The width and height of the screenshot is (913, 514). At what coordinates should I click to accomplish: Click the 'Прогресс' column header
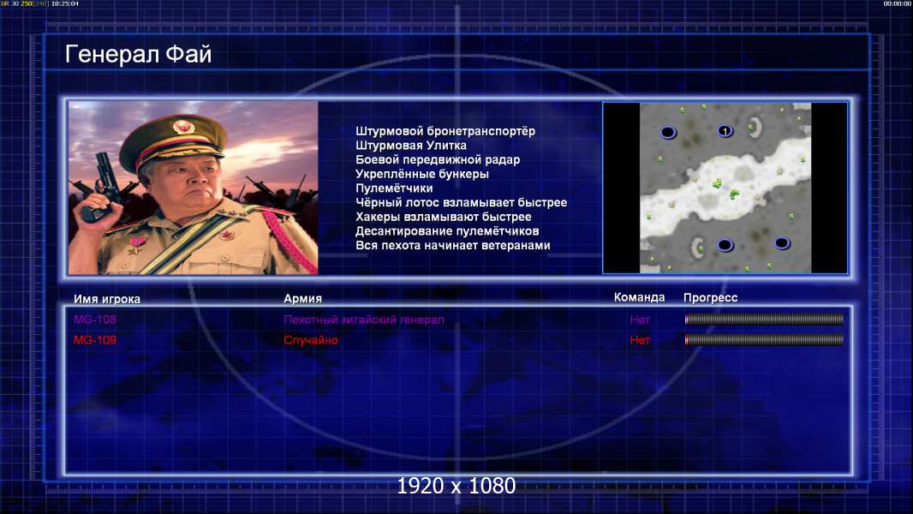(x=710, y=297)
